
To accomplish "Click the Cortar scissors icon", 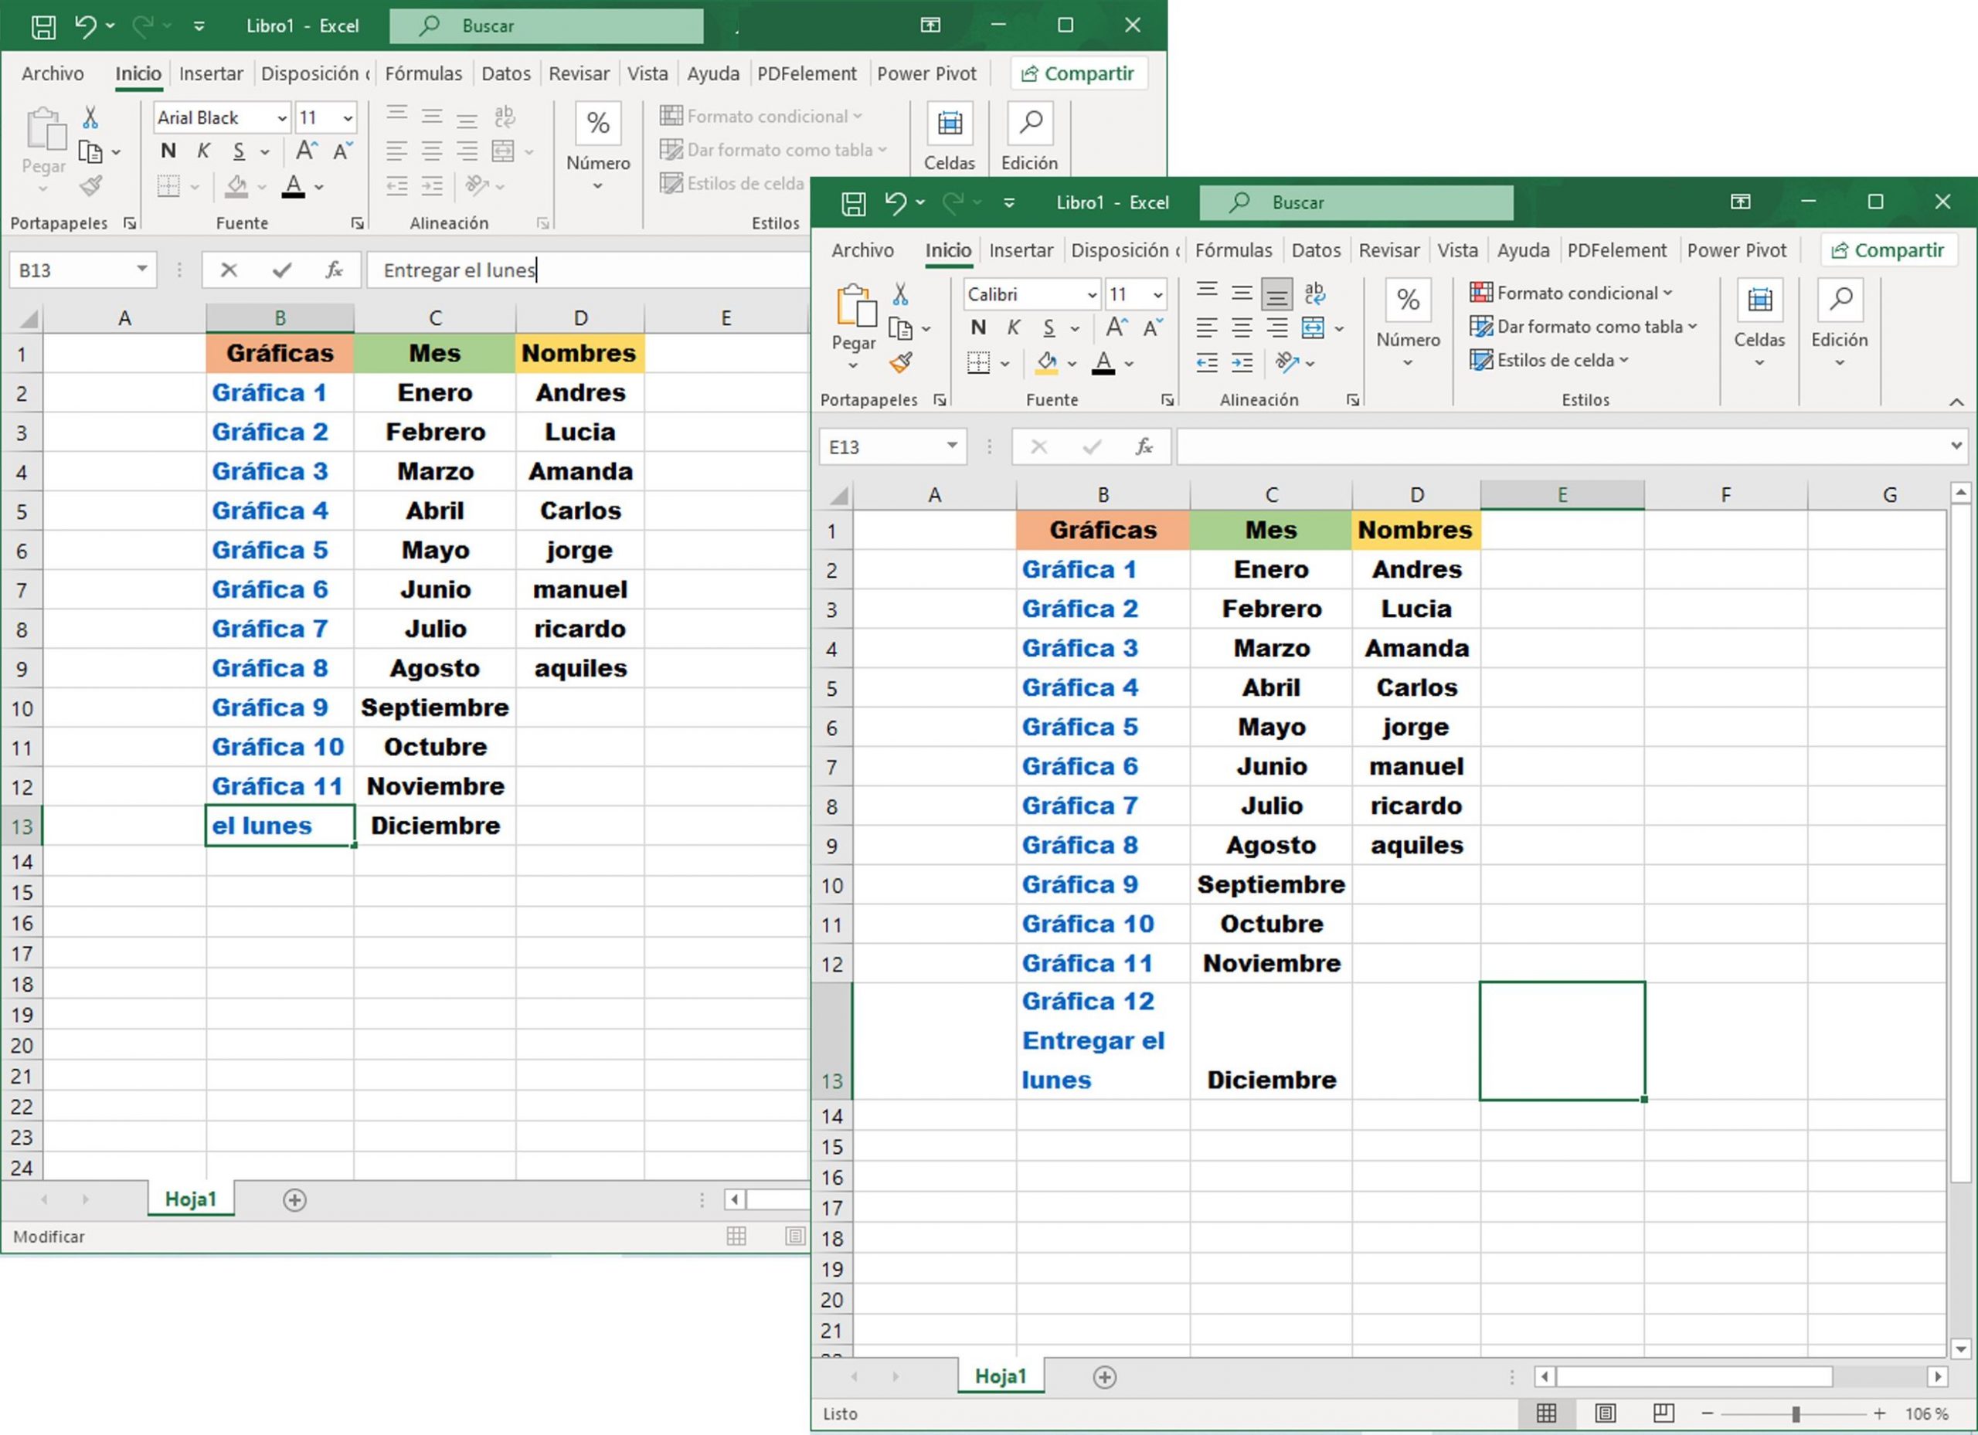I will (x=901, y=295).
